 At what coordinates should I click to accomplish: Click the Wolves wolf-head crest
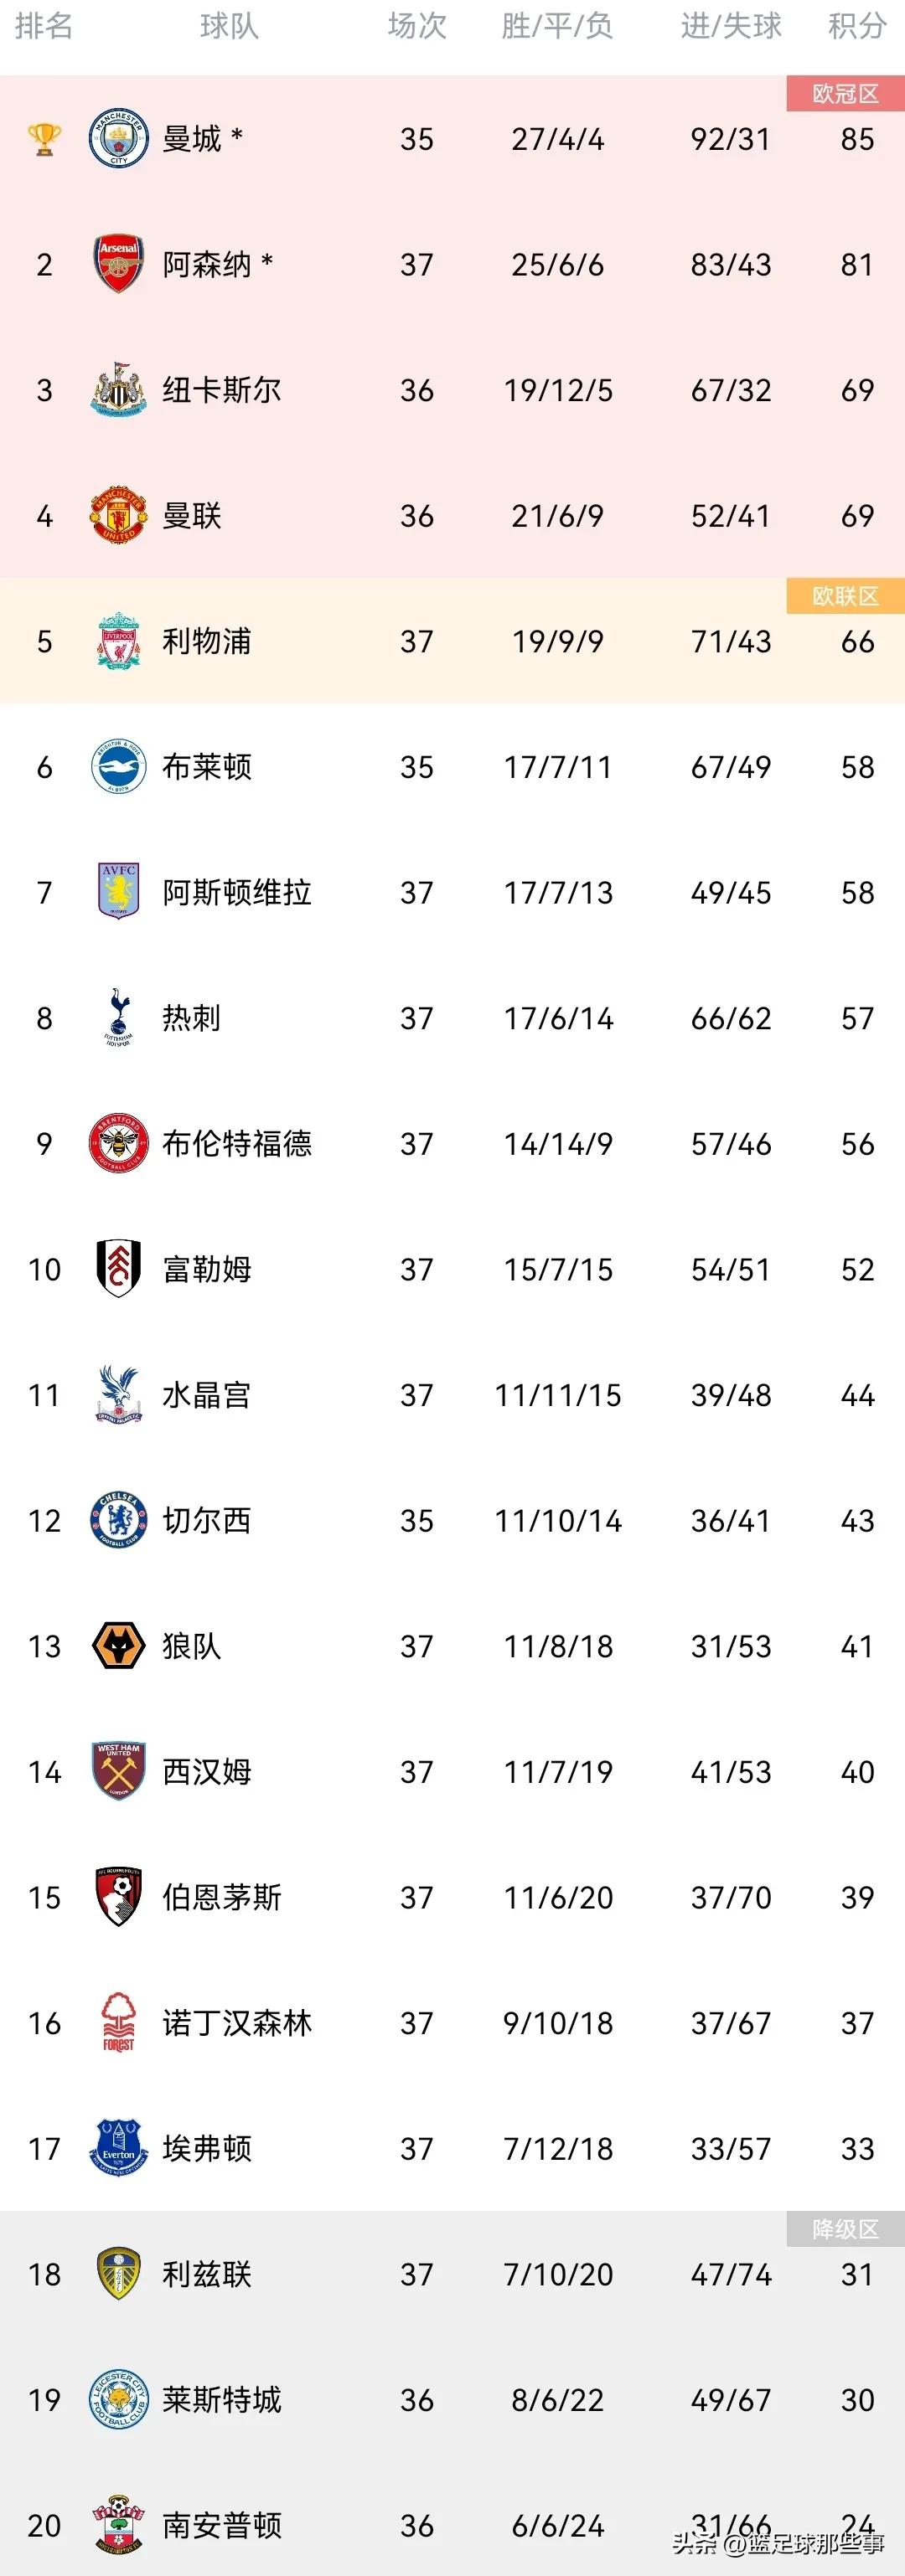(x=118, y=1646)
